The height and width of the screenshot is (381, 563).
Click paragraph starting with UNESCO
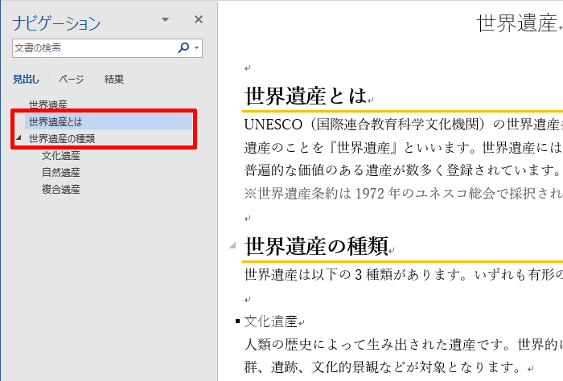[403, 125]
